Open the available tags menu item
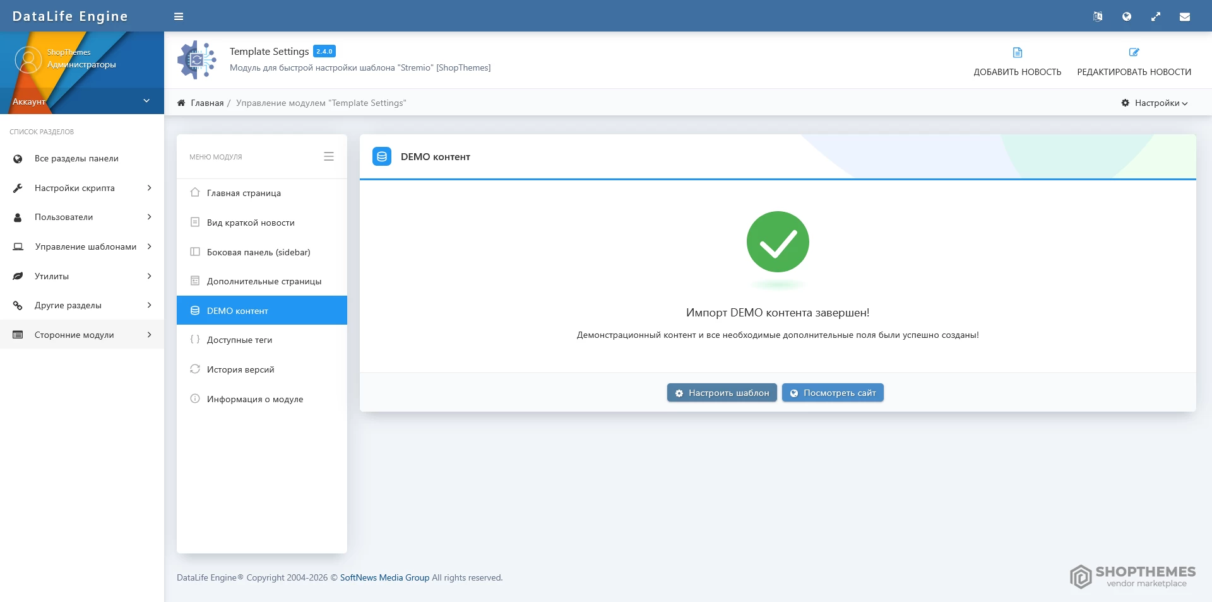 239,340
